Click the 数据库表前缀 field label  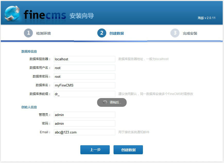(x=40, y=94)
